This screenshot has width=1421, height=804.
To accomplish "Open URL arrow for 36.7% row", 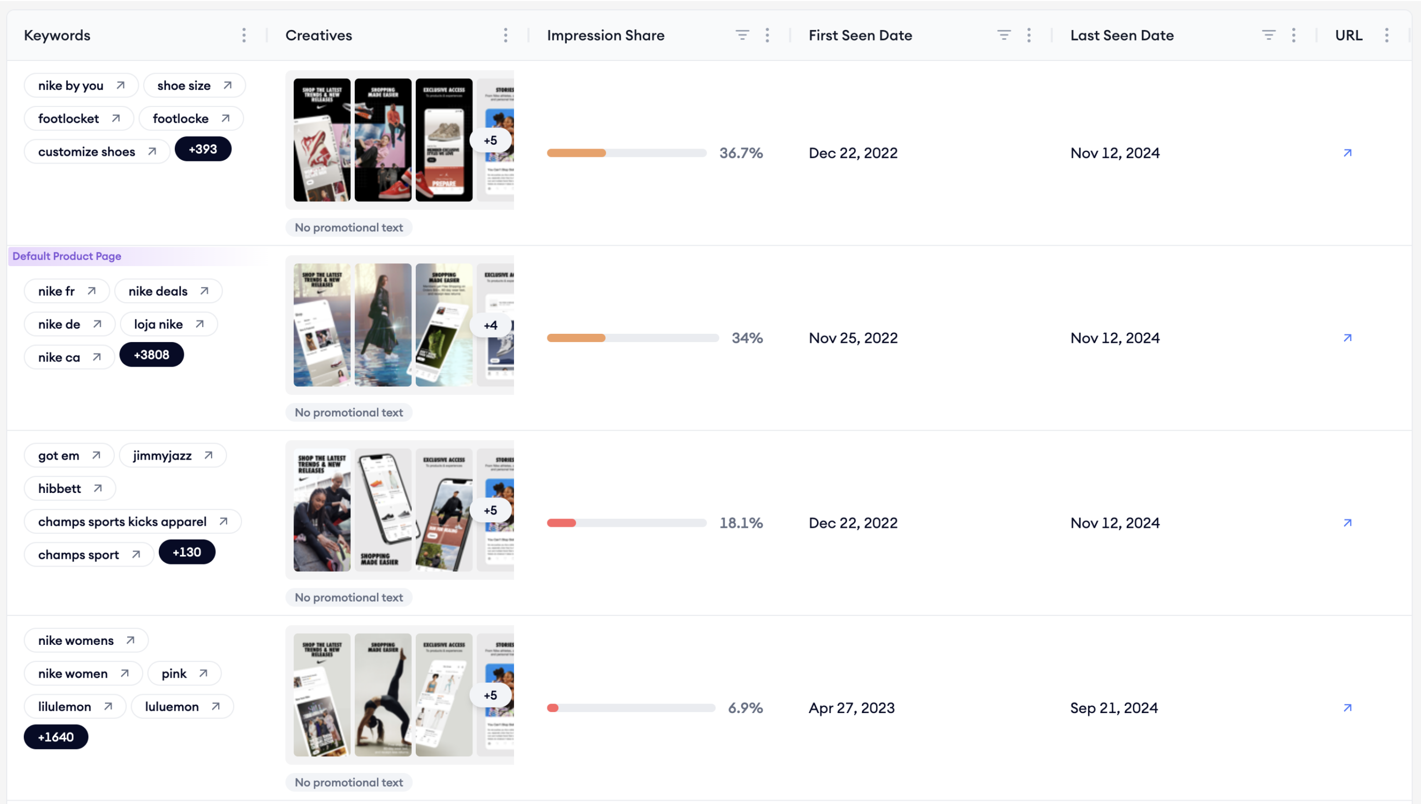I will coord(1347,153).
